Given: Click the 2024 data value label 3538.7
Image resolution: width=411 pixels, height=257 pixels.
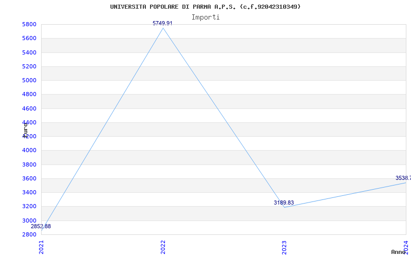Looking at the screenshot, I should (403, 178).
